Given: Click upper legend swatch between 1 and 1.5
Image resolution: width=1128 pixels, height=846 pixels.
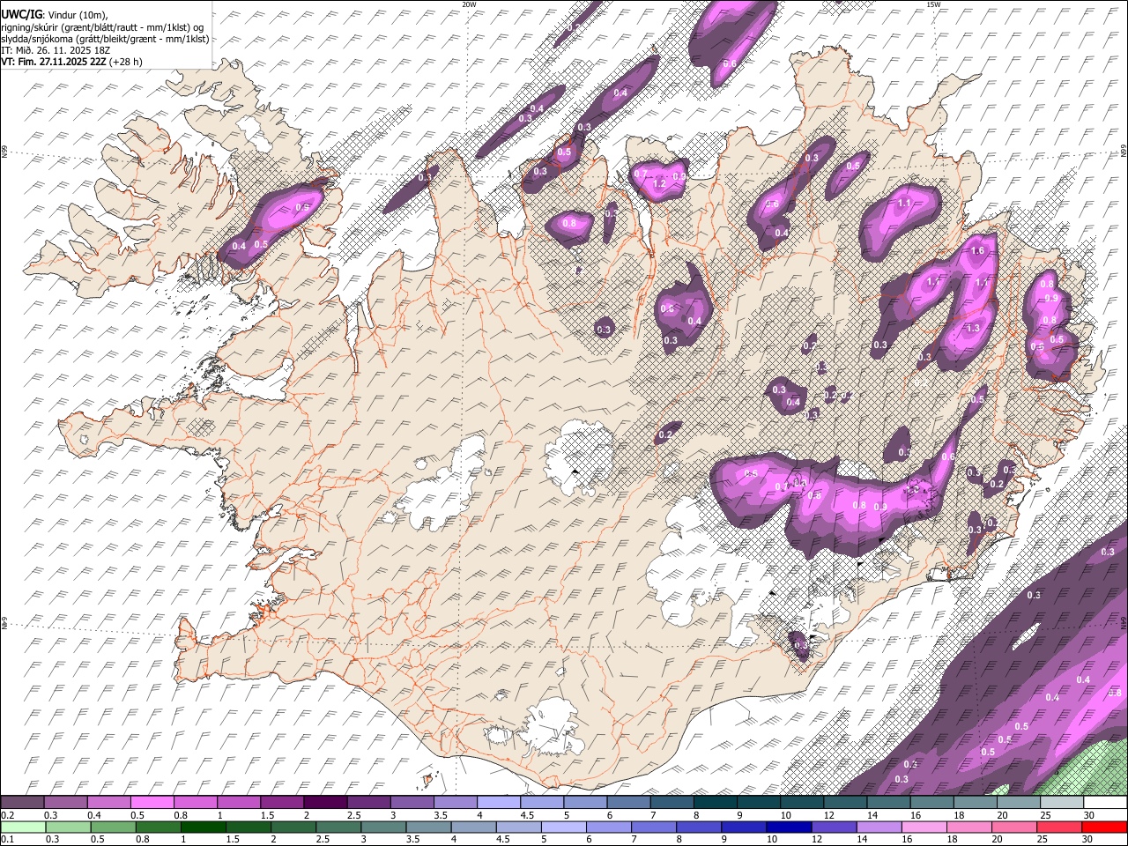Looking at the screenshot, I should pyautogui.click(x=239, y=803).
